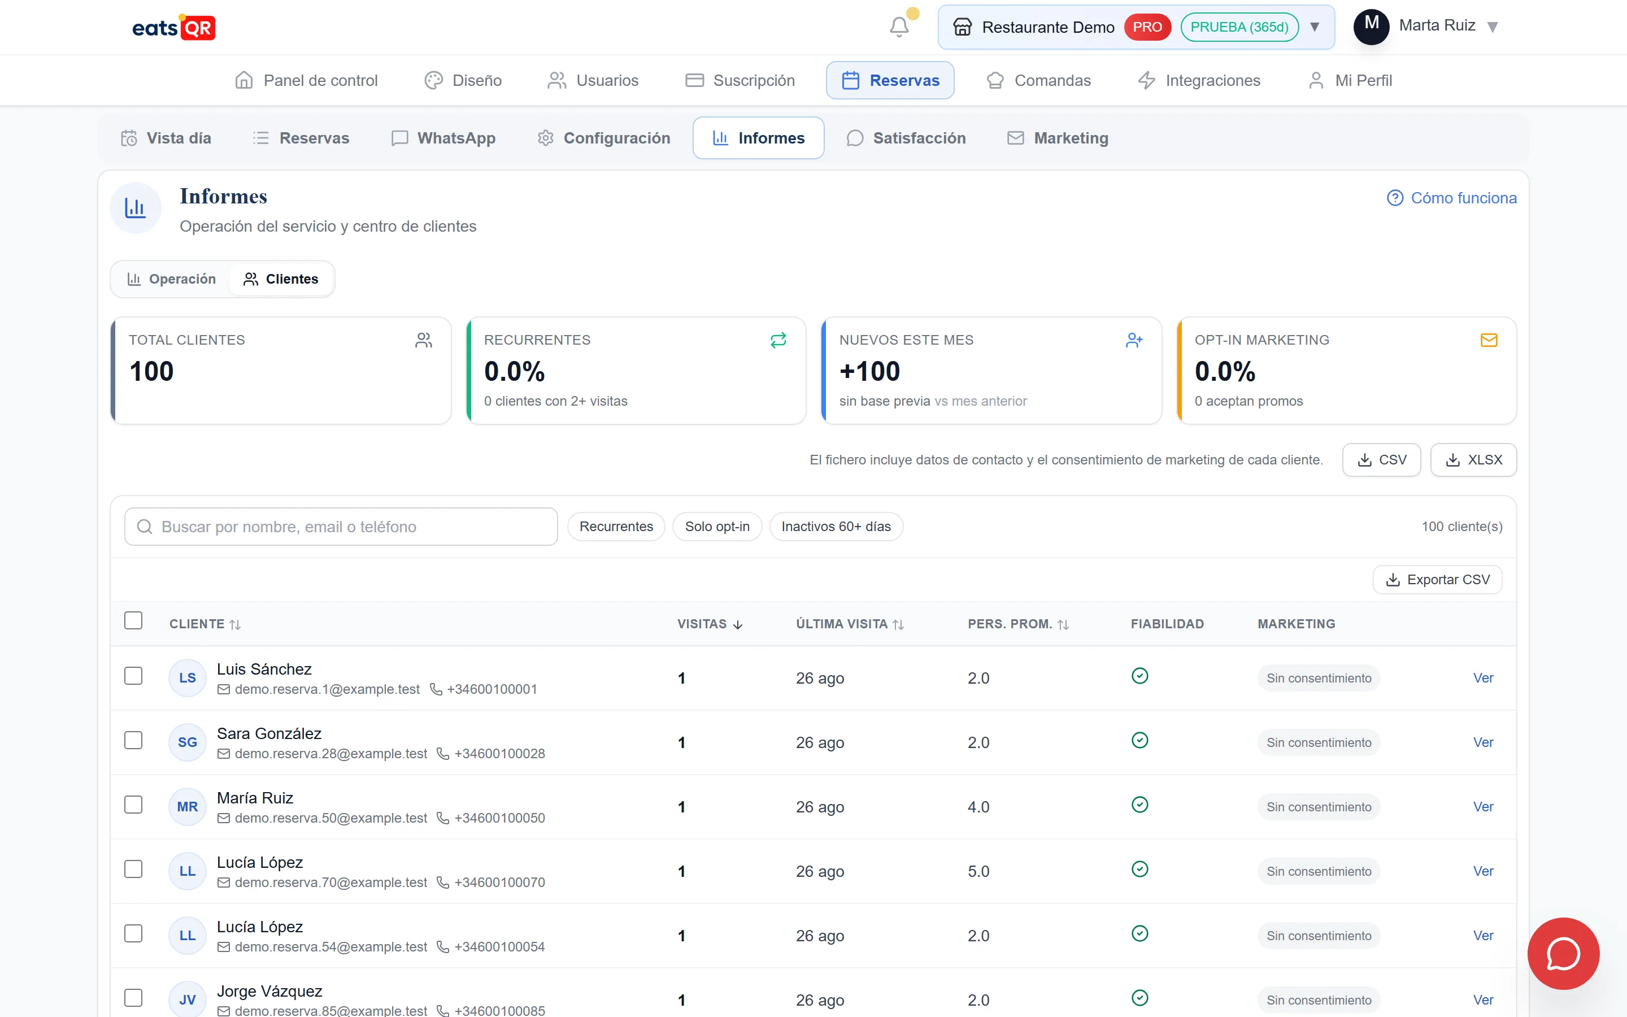Open the notifications bell

point(899,27)
